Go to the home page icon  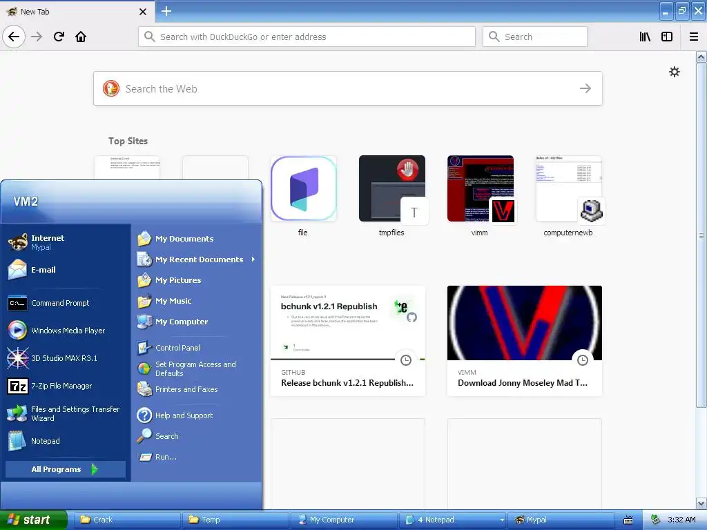pyautogui.click(x=81, y=37)
